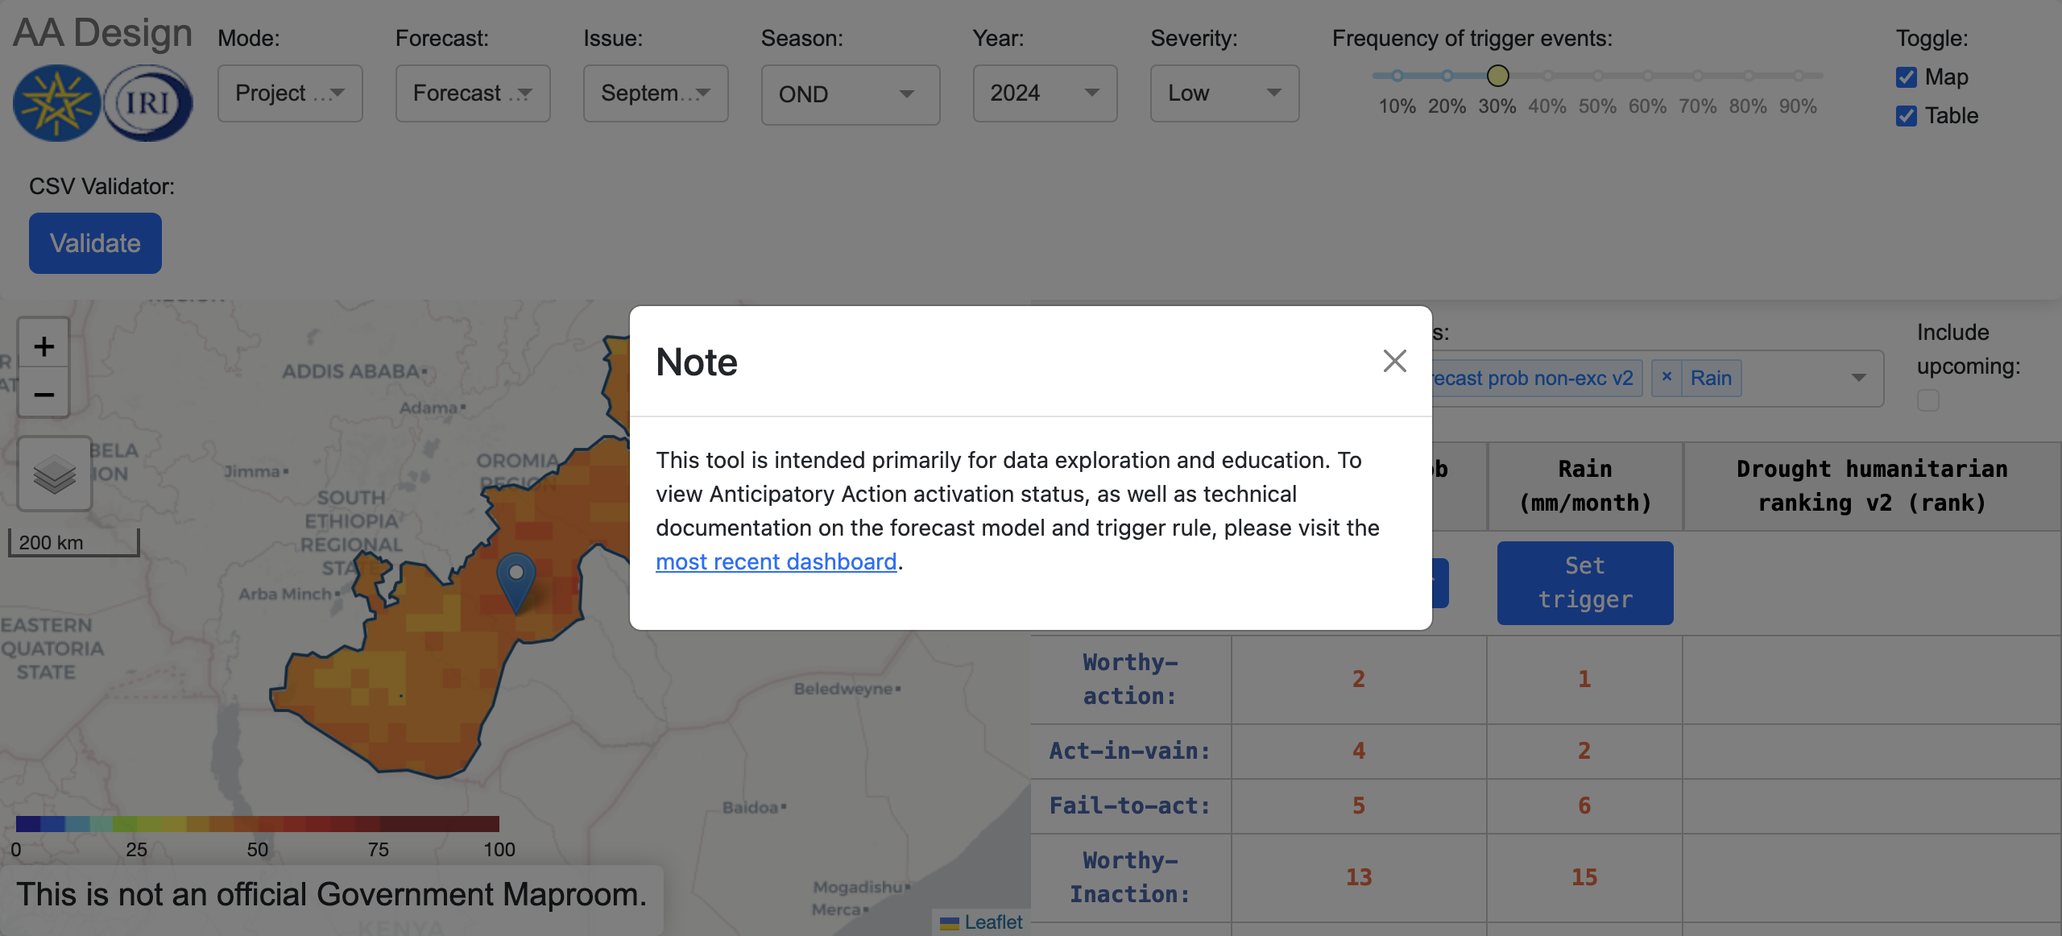Click the IRI logo
The image size is (2062, 936).
click(147, 102)
